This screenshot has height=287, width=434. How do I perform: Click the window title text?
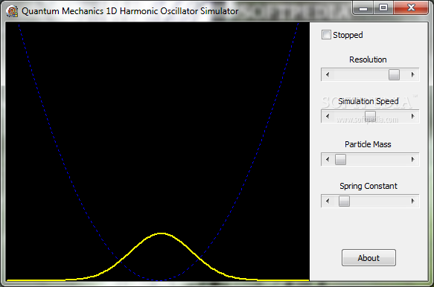tap(130, 11)
